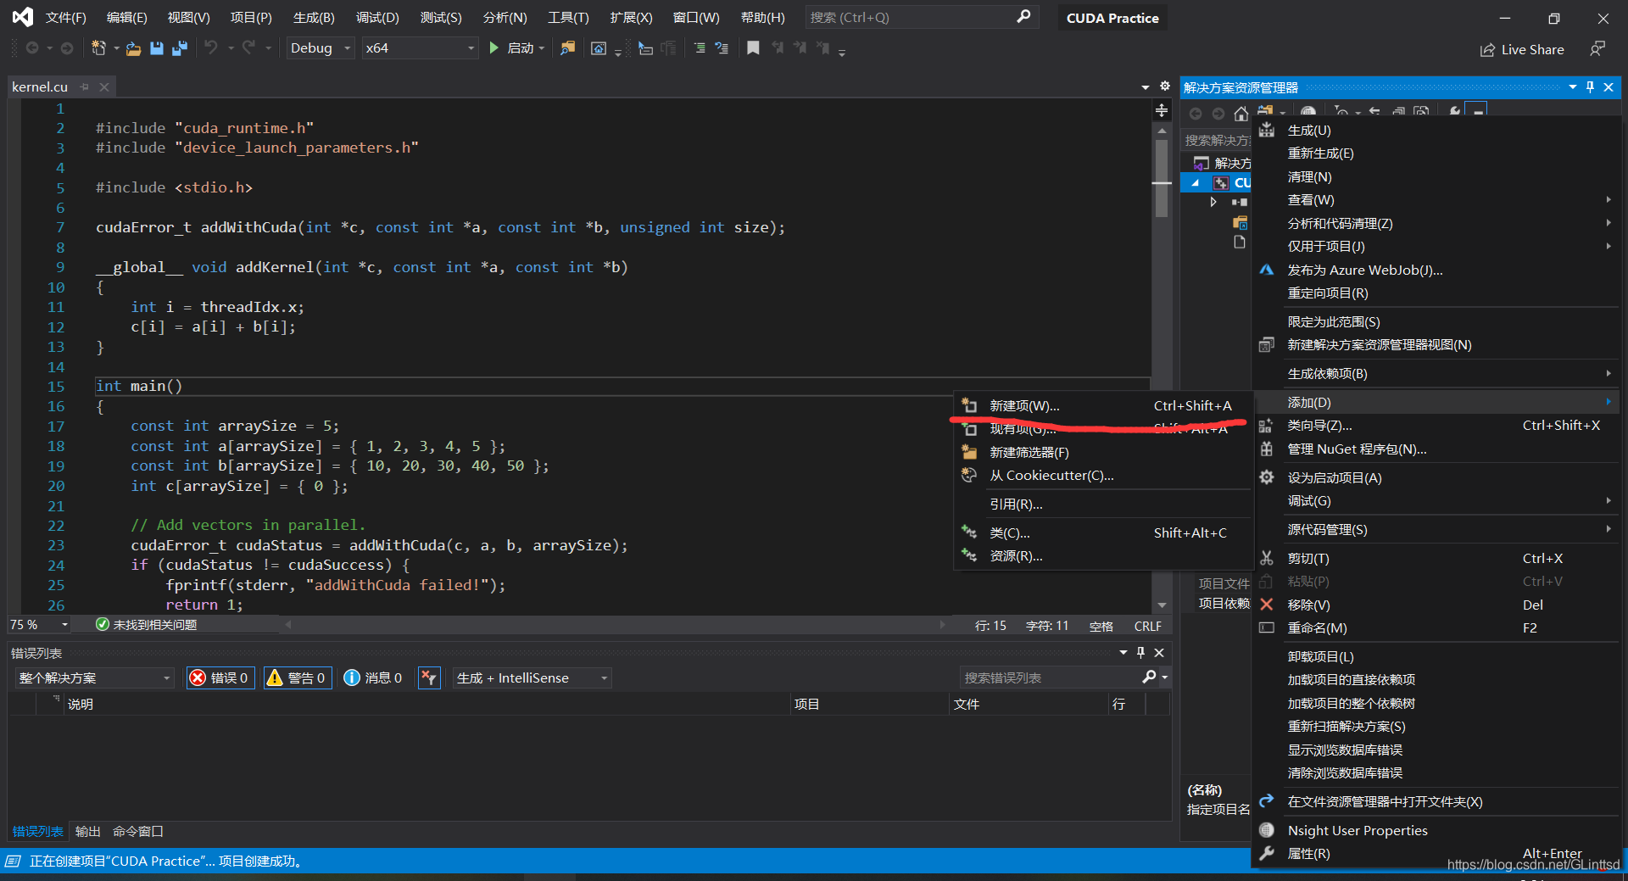The height and width of the screenshot is (881, 1628).
Task: Toggle the error list filter funnel button
Action: [x=429, y=677]
